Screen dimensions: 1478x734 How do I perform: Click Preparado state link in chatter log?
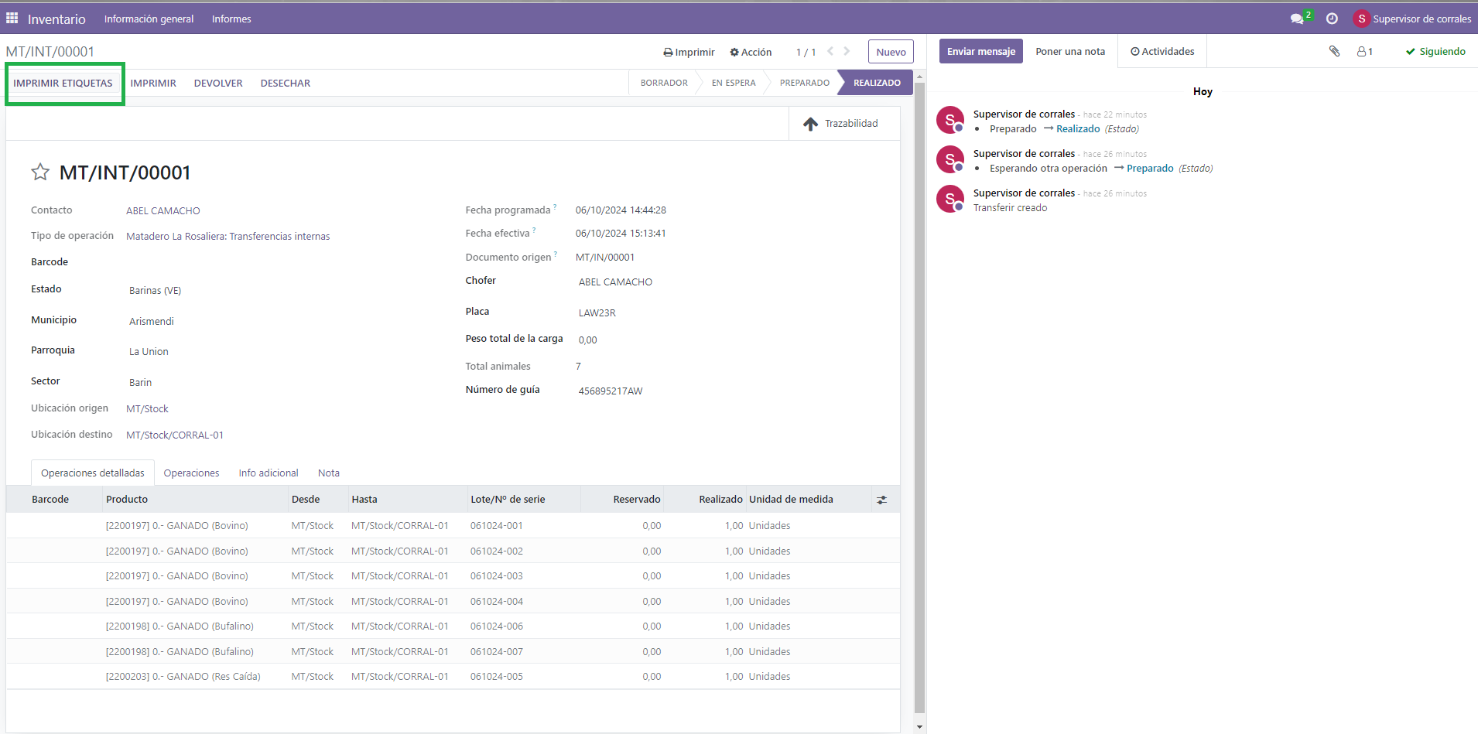(1150, 169)
